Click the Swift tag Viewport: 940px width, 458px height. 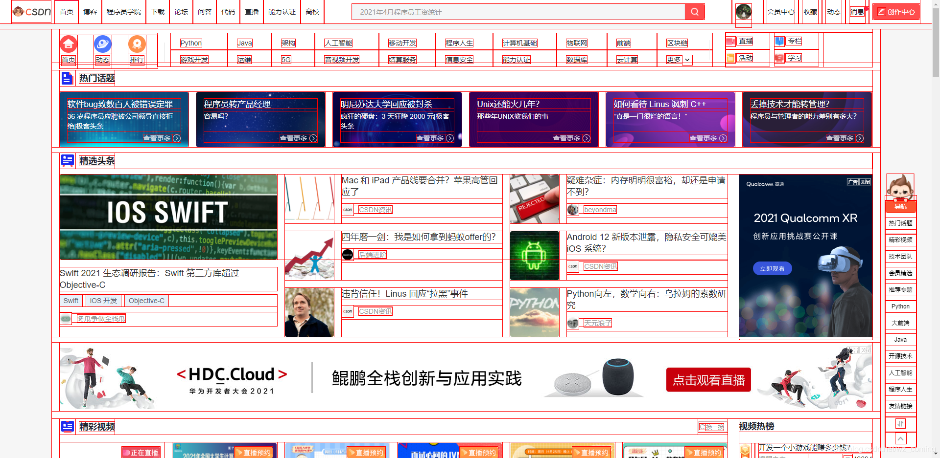(x=70, y=301)
